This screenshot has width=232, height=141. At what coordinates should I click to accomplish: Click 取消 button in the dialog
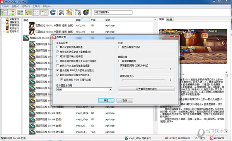point(125,100)
